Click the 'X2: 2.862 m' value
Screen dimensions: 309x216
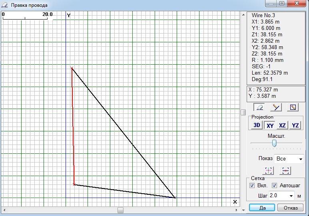265,41
